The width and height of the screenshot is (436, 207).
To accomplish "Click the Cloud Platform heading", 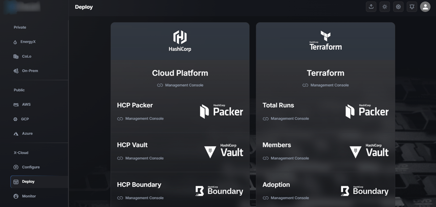I will (180, 73).
